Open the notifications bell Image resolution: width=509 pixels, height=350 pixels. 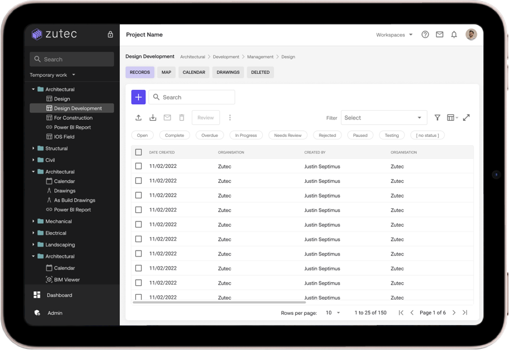[x=454, y=35]
